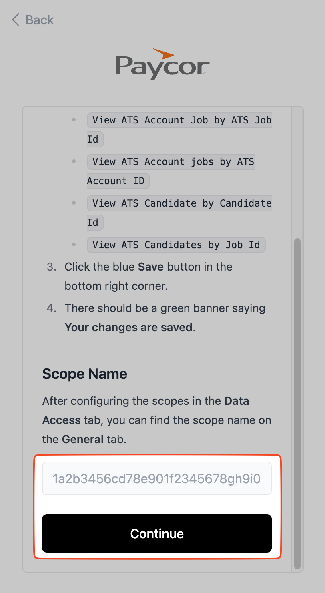Click the Paycor wordmark logo
This screenshot has width=325, height=593.
click(162, 66)
